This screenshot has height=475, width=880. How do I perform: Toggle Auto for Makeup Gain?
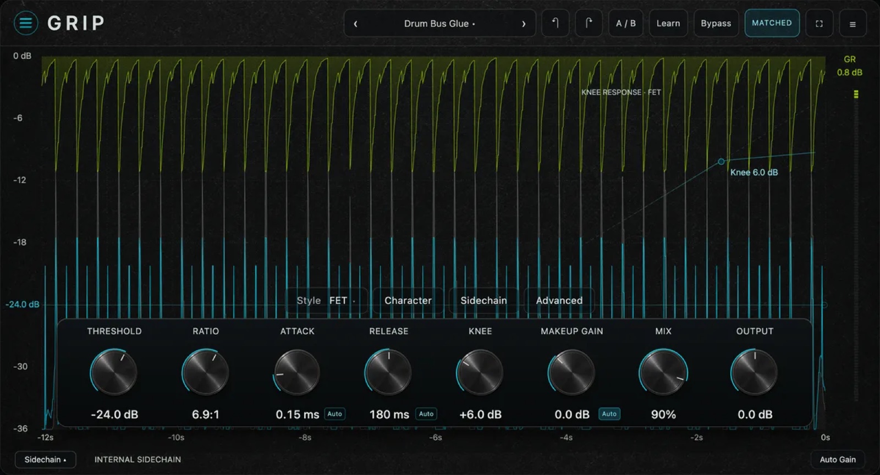[609, 414]
